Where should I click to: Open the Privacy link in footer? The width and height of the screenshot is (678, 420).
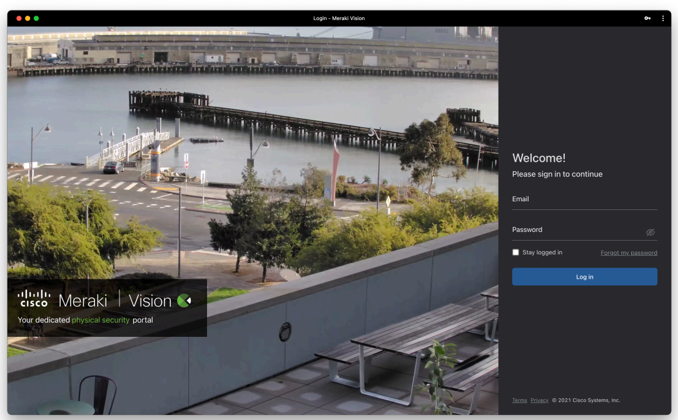coord(539,401)
